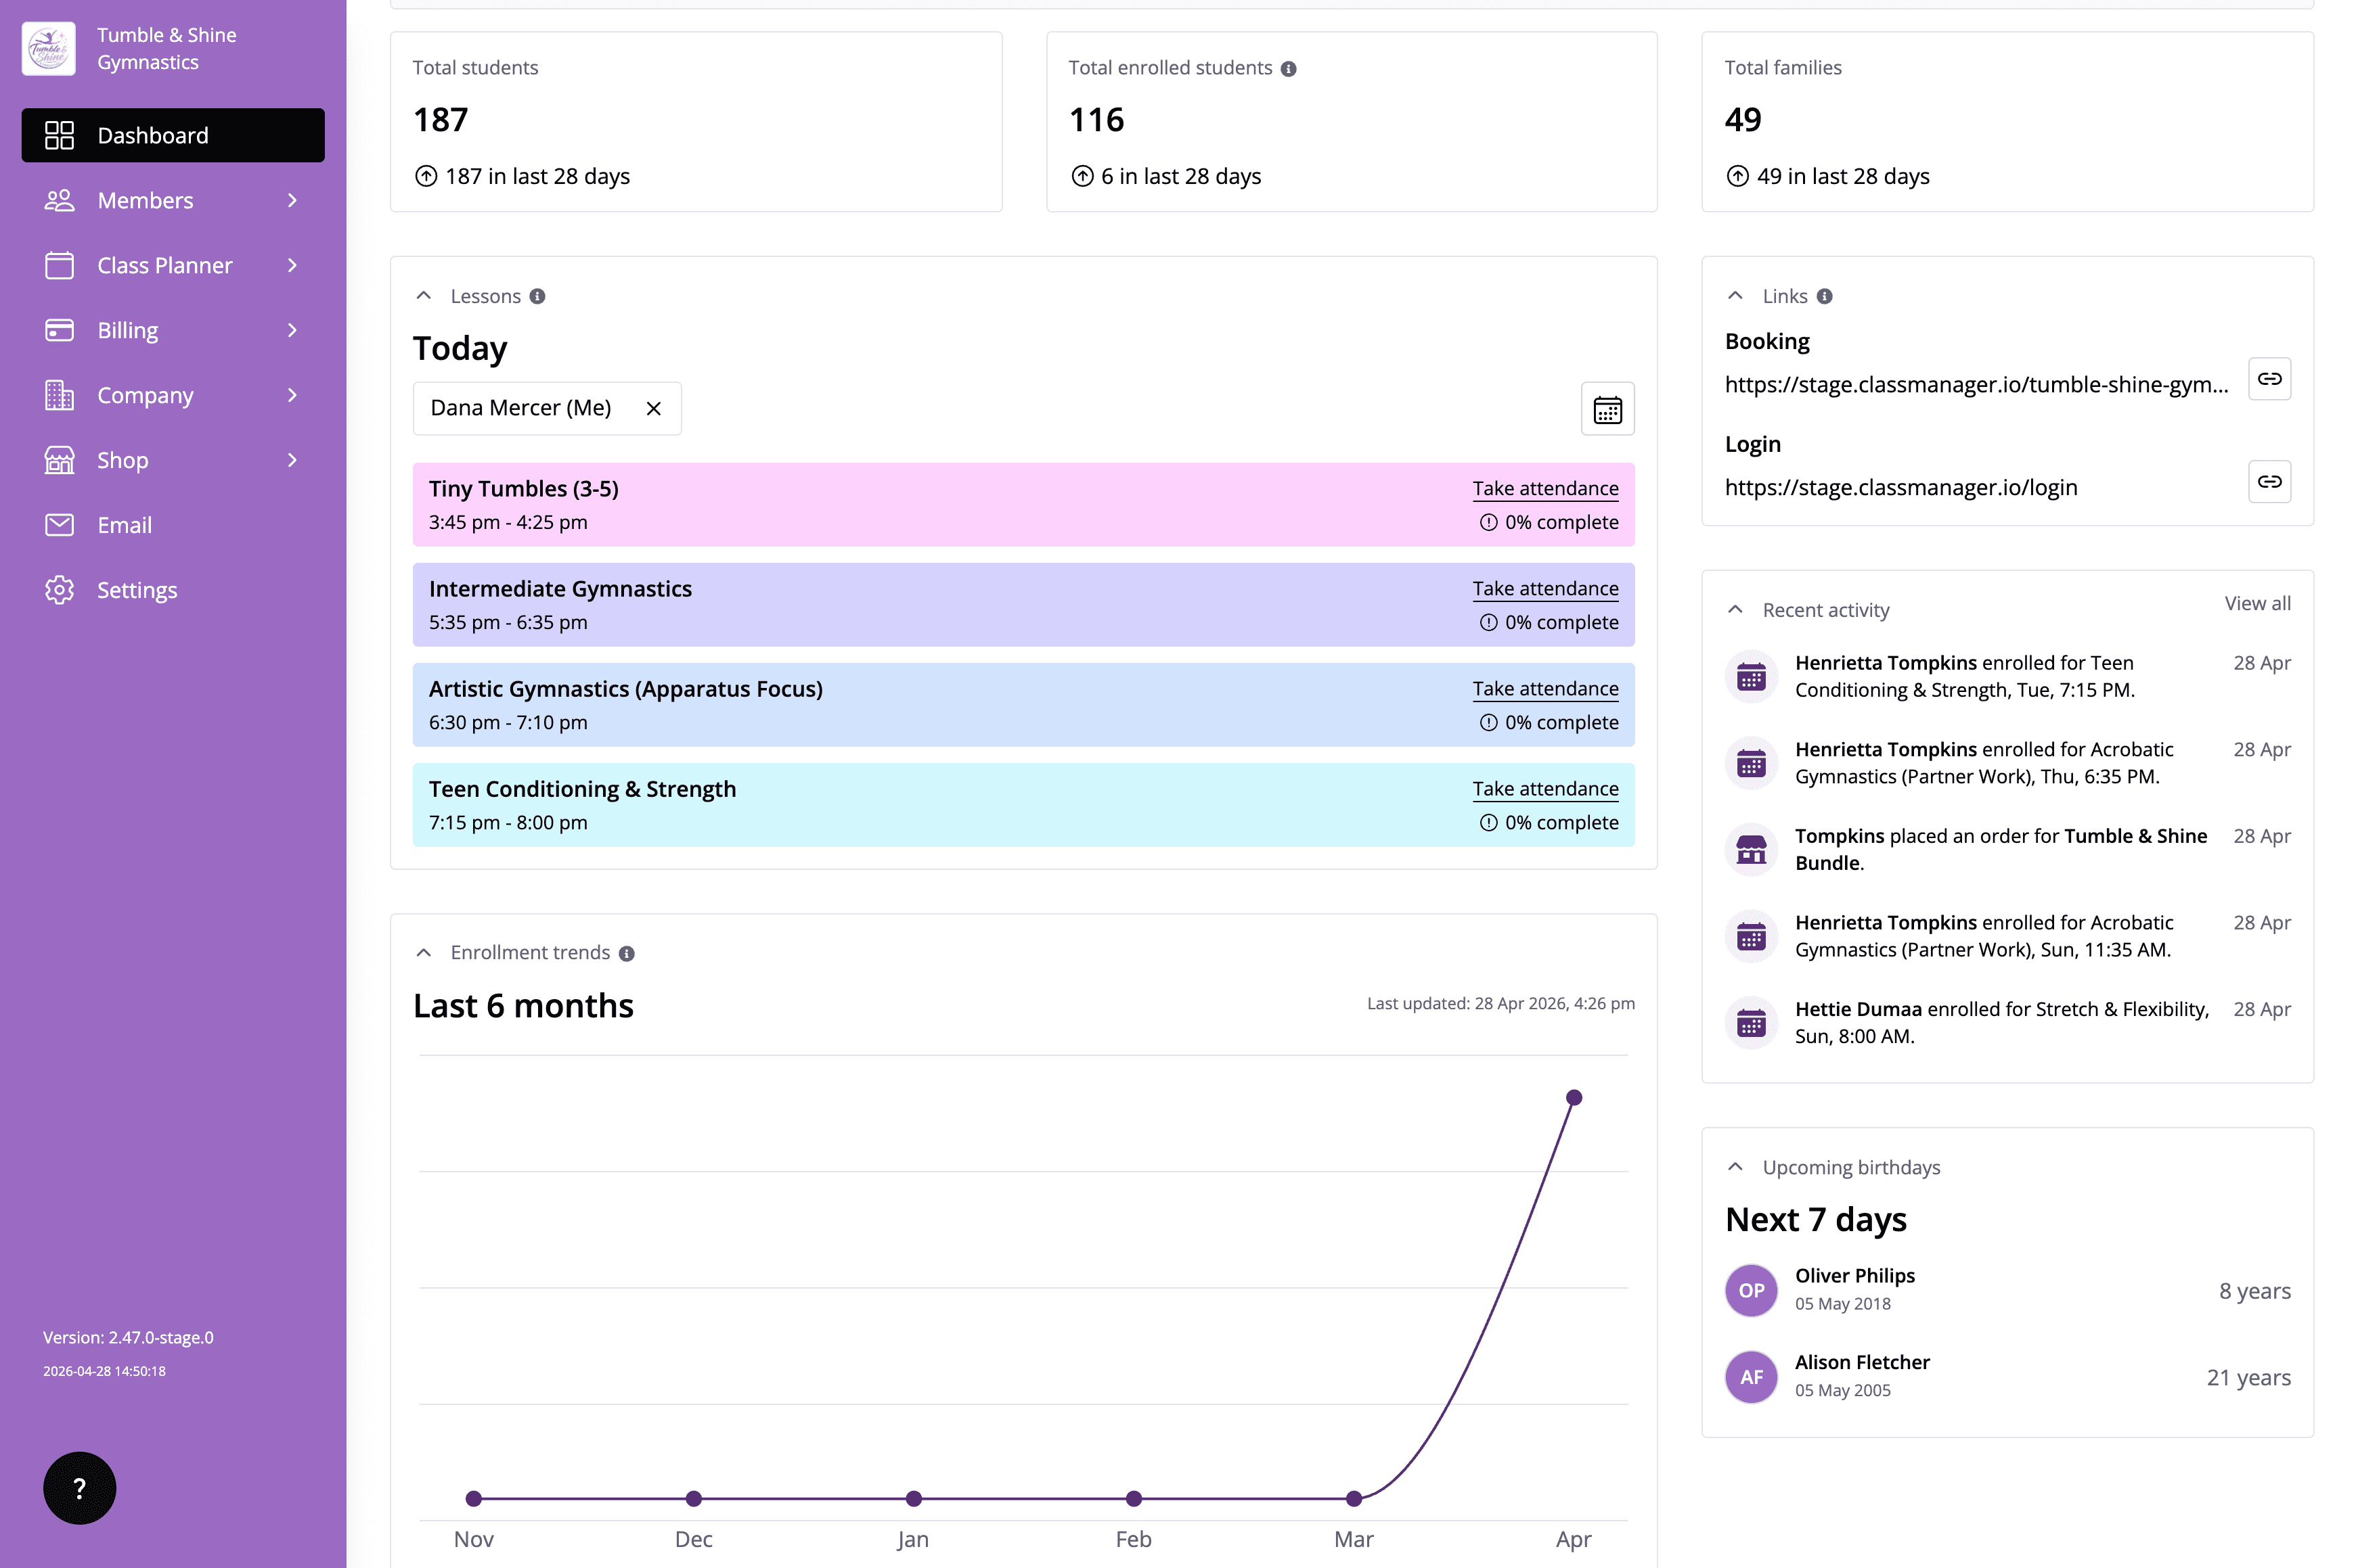Click the info icon beside Links heading
The image size is (2358, 1568).
coord(1825,297)
